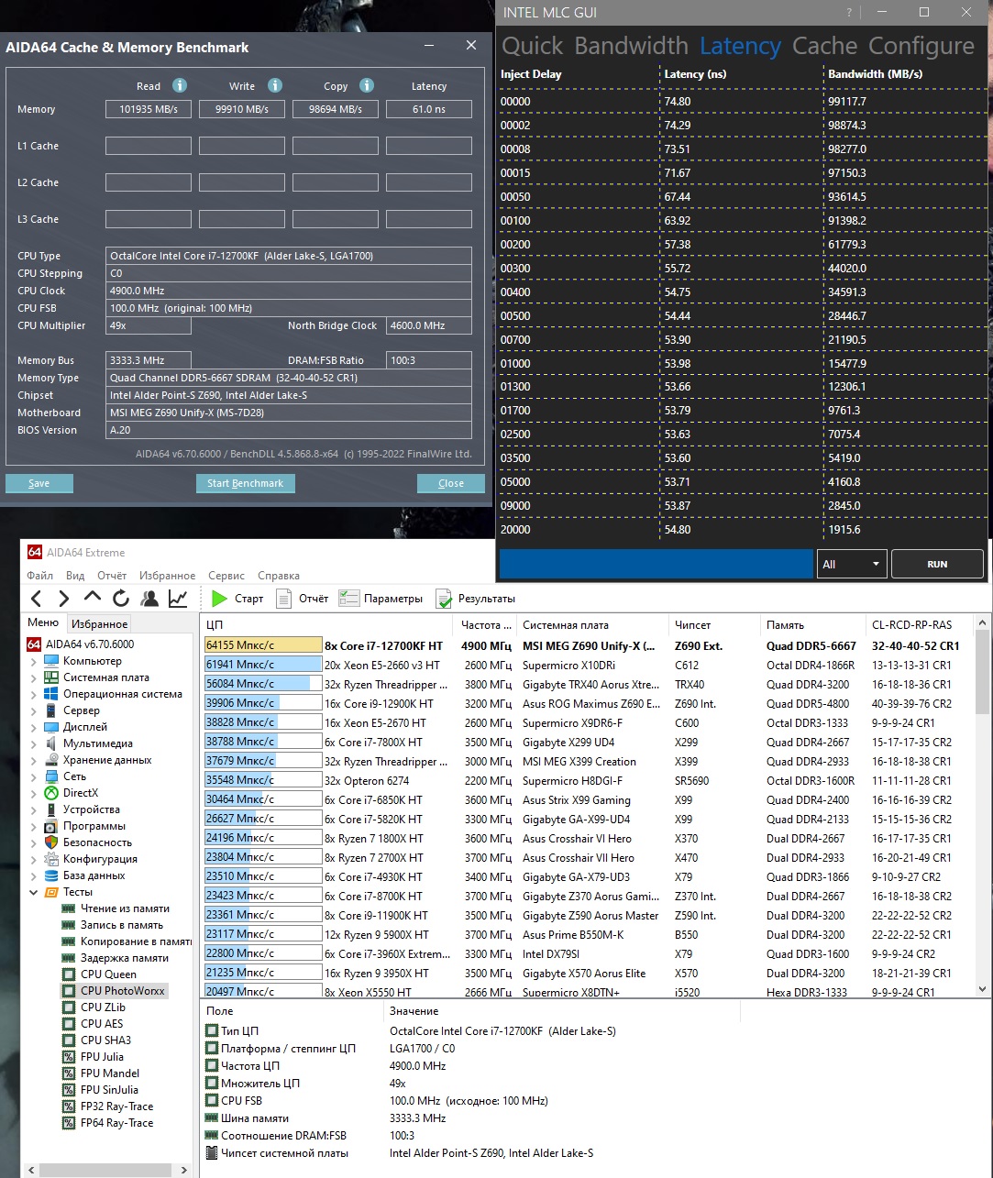Open the All dropdown in Intel MLC GUI
This screenshot has width=993, height=1178.
coord(852,564)
